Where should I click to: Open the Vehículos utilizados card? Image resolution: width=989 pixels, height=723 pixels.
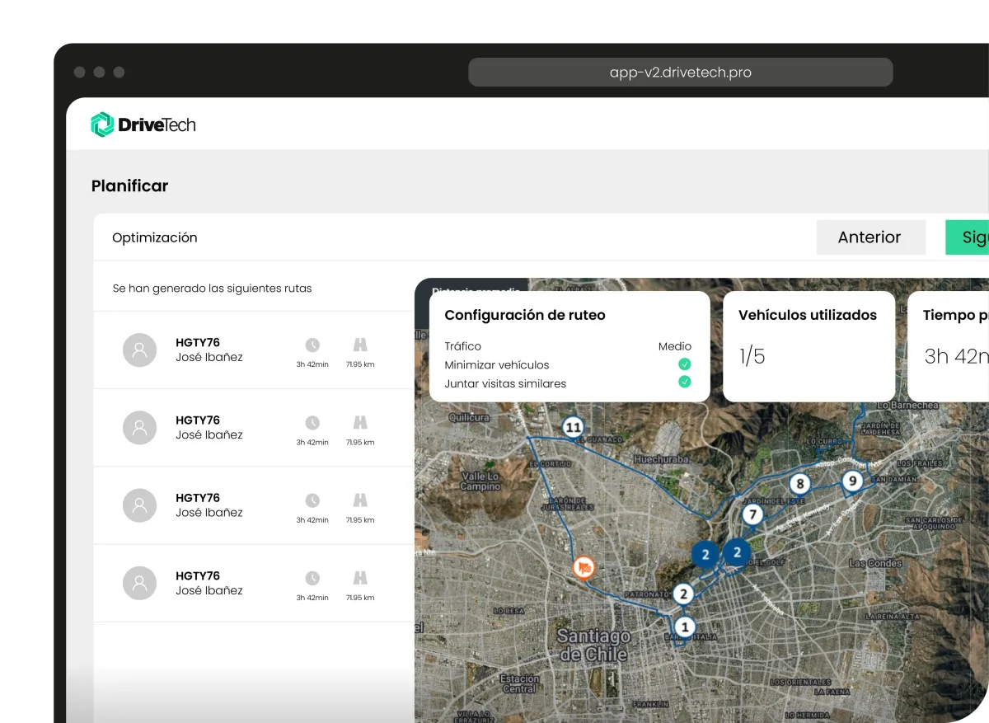pos(808,345)
